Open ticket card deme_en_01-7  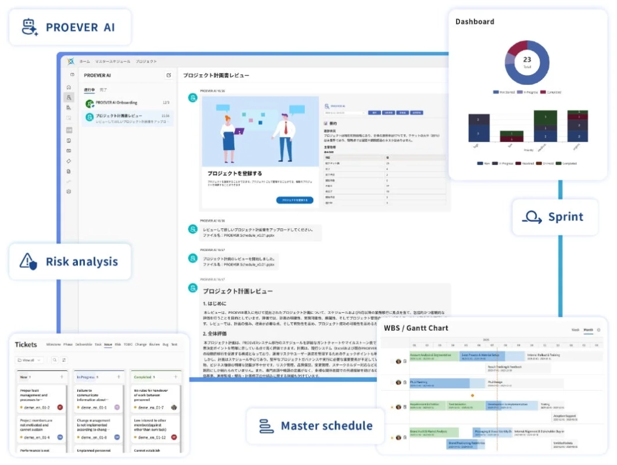pos(155,399)
